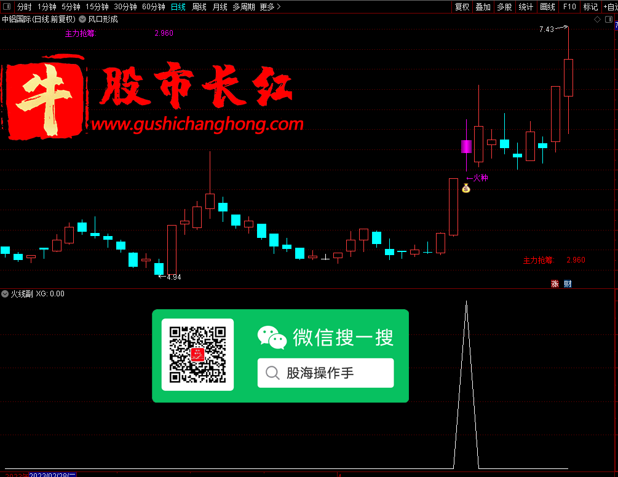Viewport: 618px width, 477px height.
Task: Expand the 火线副 sub-indicator dropdown arrow
Action: pos(5,293)
